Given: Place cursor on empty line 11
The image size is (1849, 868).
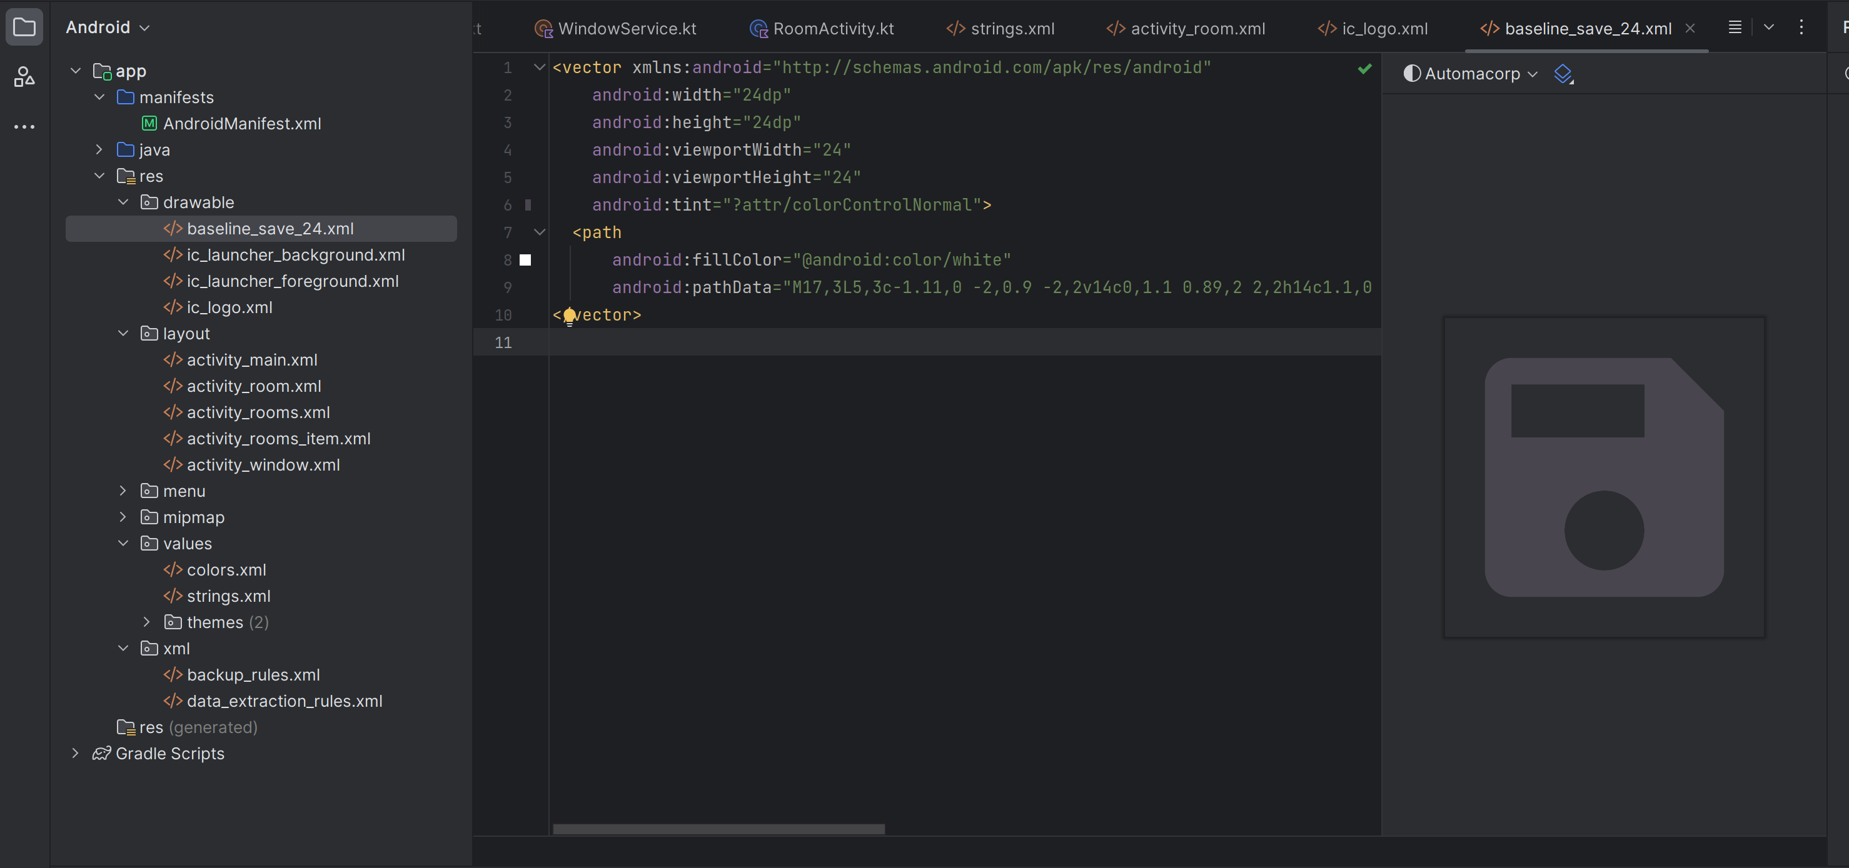Looking at the screenshot, I should 964,342.
